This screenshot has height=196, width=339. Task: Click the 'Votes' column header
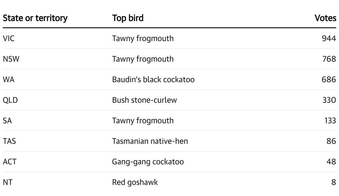325,18
